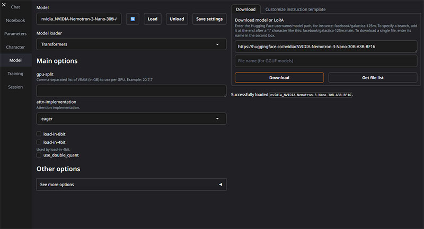Viewport: 424px width, 229px height.
Task: Open Customize instruction template tab
Action: (x=295, y=9)
